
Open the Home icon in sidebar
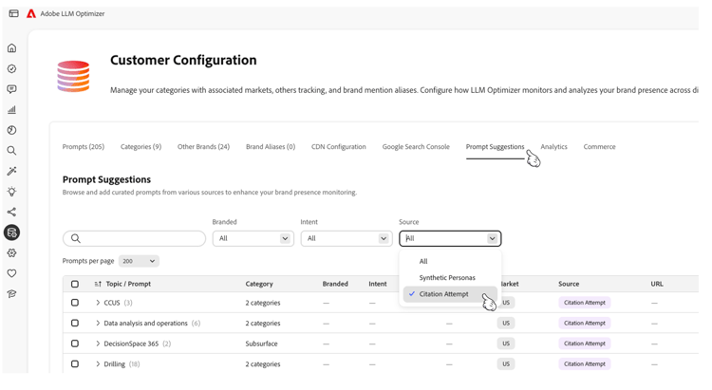point(11,48)
